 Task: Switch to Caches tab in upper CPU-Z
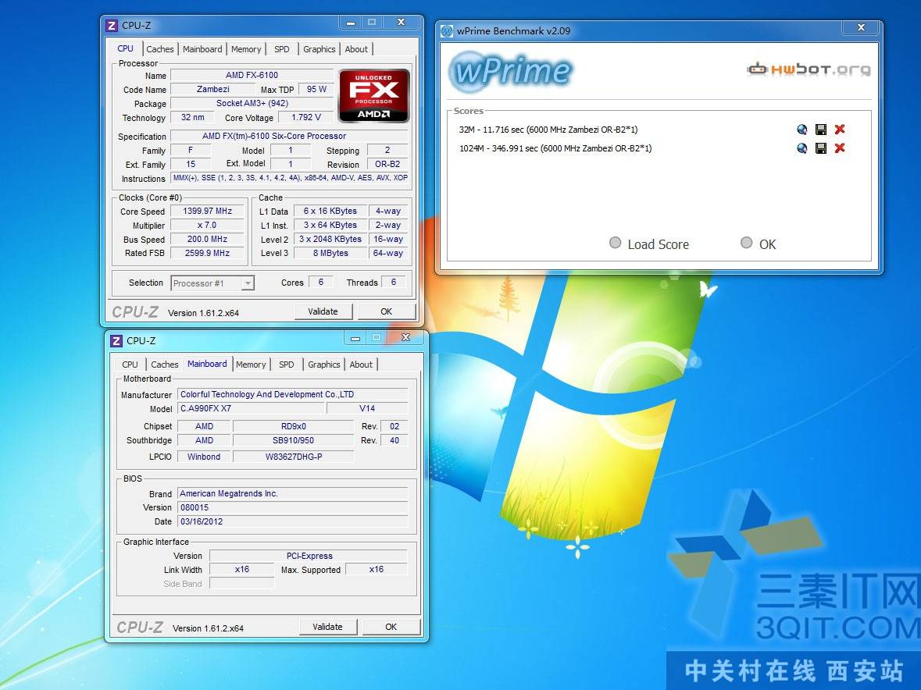[160, 49]
